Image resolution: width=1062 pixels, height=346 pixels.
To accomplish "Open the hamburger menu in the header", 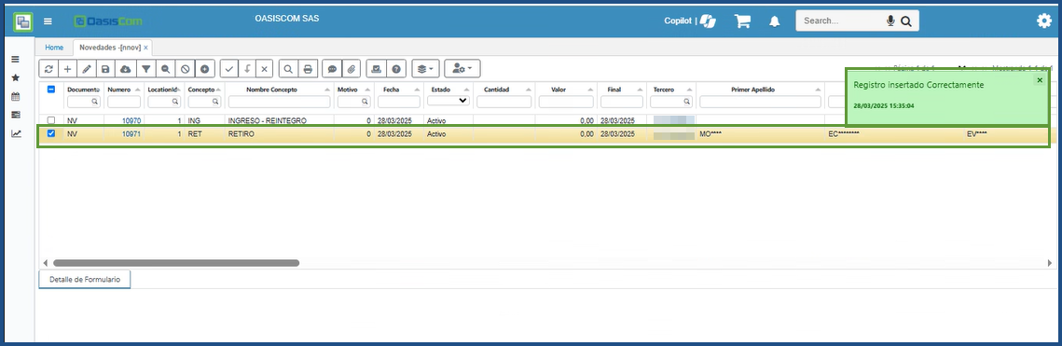I will click(x=48, y=21).
